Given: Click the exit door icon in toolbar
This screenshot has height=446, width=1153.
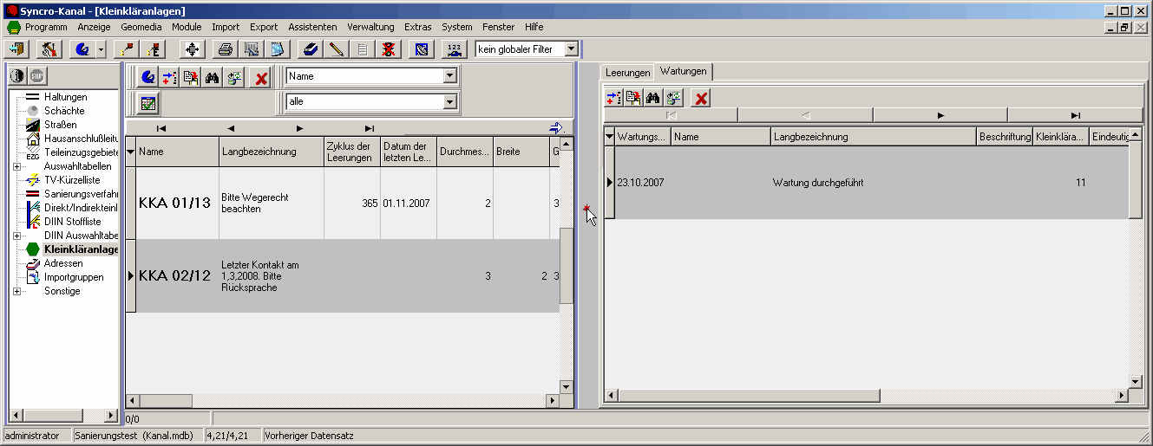Looking at the screenshot, I should click(x=17, y=49).
